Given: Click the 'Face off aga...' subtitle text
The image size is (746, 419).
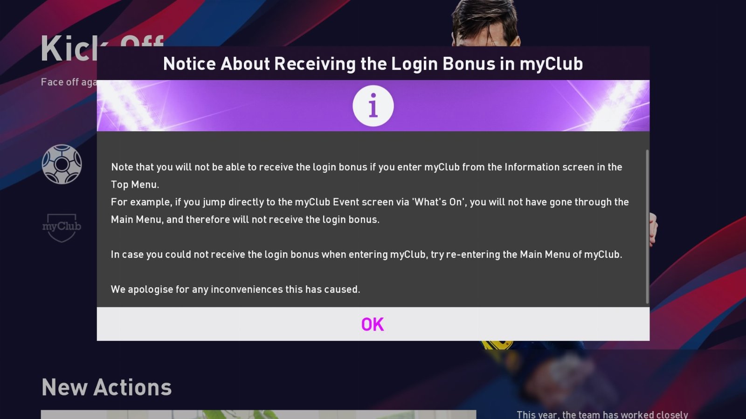Looking at the screenshot, I should (x=69, y=82).
